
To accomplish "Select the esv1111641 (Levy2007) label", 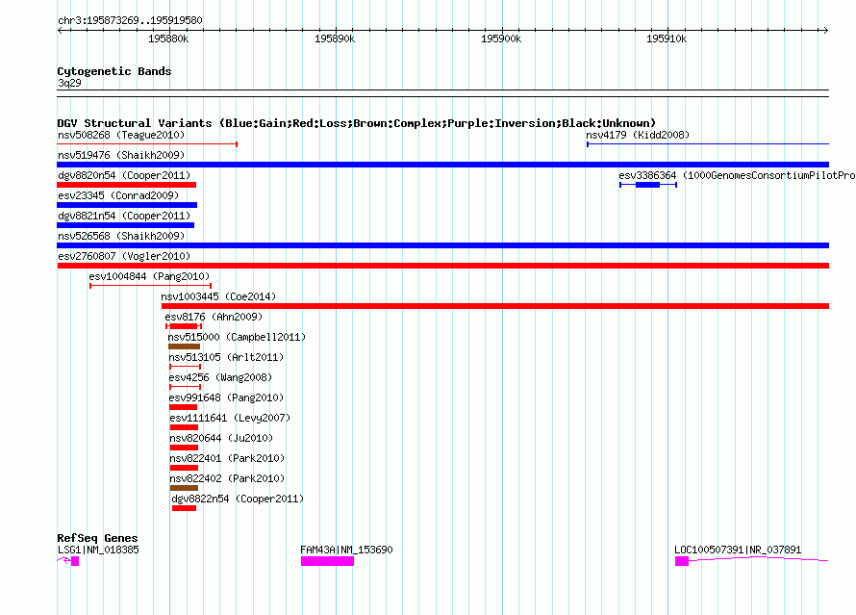I will (x=230, y=418).
